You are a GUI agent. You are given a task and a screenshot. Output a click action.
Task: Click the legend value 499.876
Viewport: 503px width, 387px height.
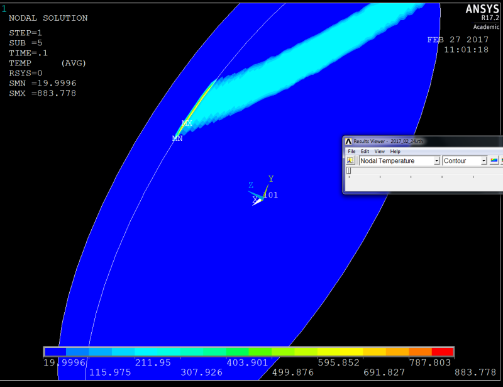293,373
